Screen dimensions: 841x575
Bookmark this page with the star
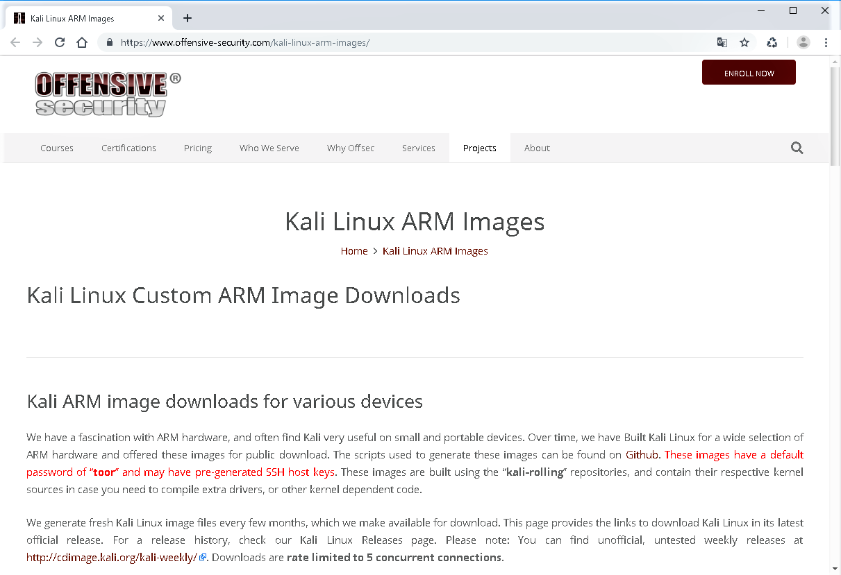(x=744, y=42)
